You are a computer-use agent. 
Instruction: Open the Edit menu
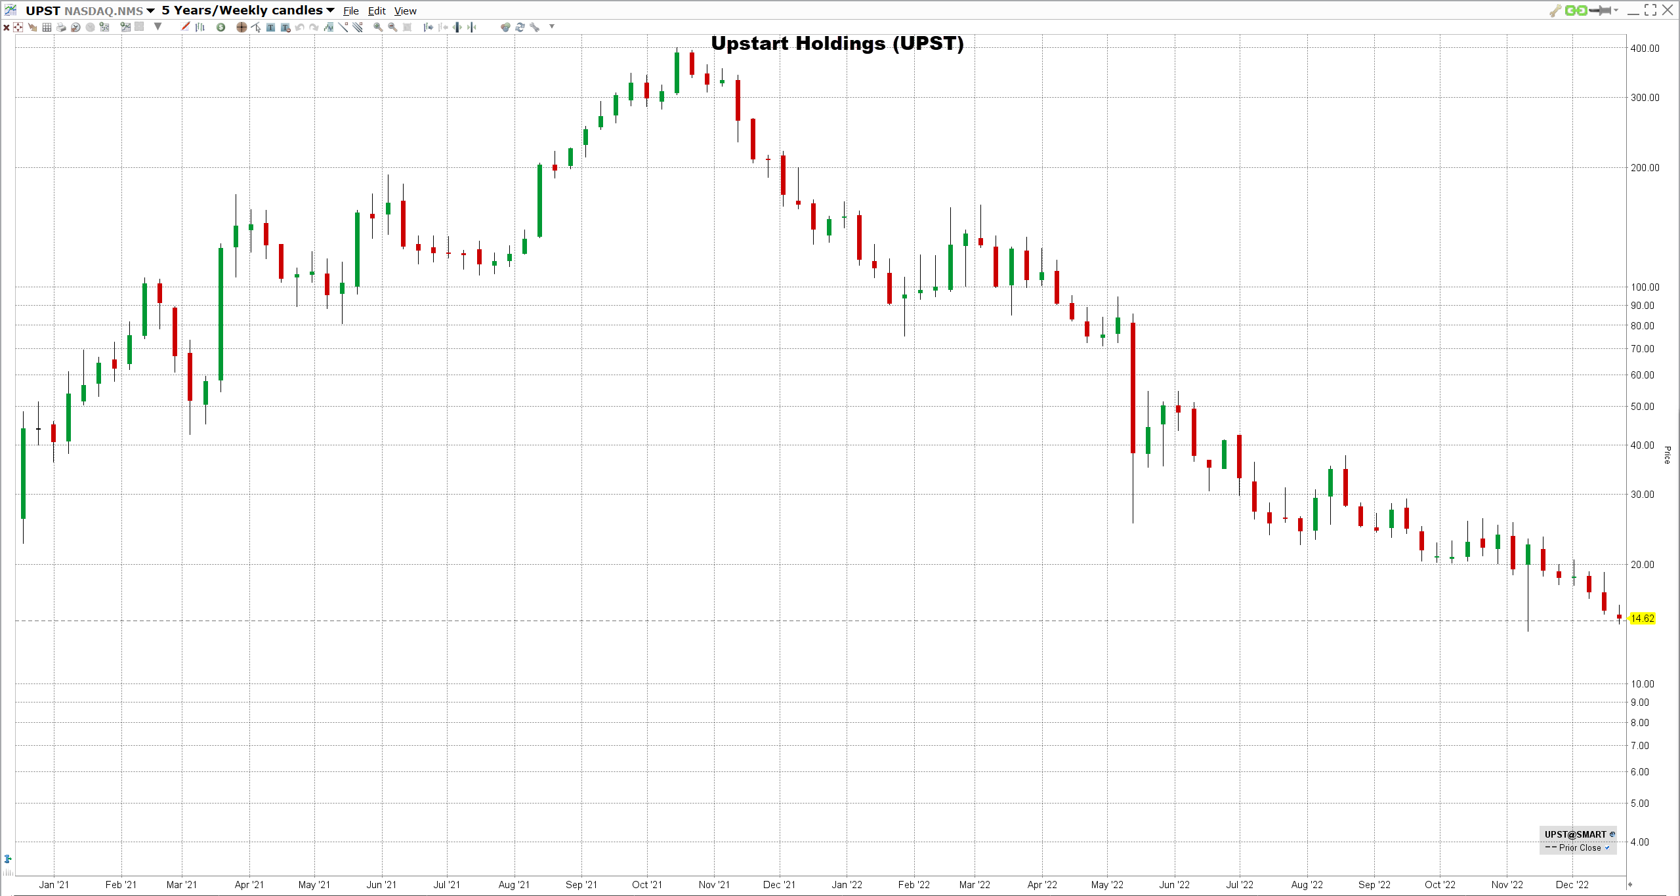point(377,11)
